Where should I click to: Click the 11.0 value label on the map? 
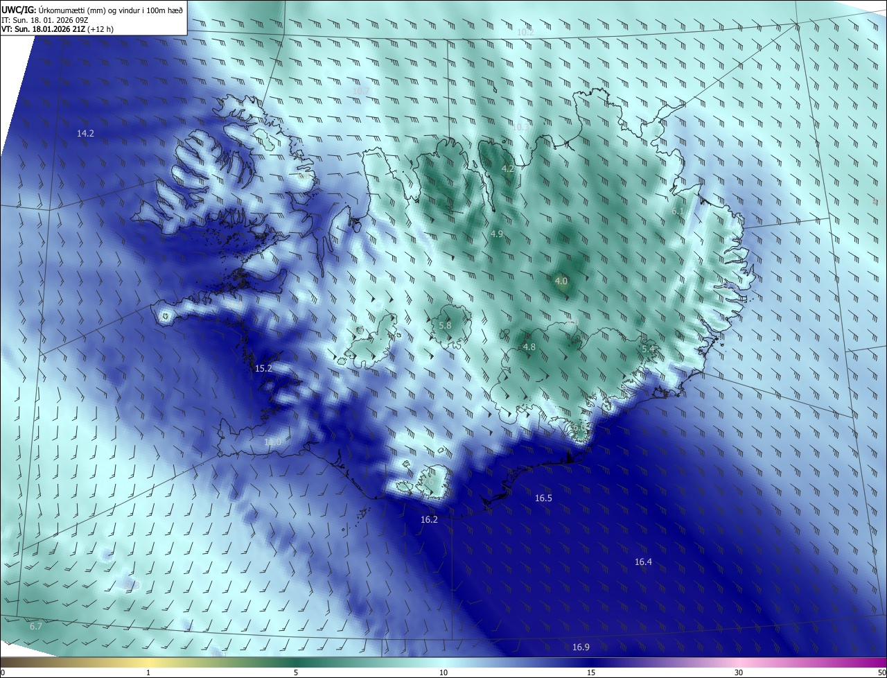pyautogui.click(x=273, y=442)
